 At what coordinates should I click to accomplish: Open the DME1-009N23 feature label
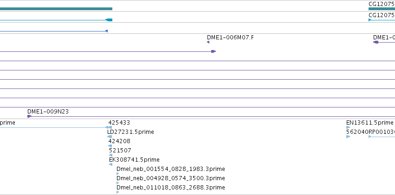48,111
